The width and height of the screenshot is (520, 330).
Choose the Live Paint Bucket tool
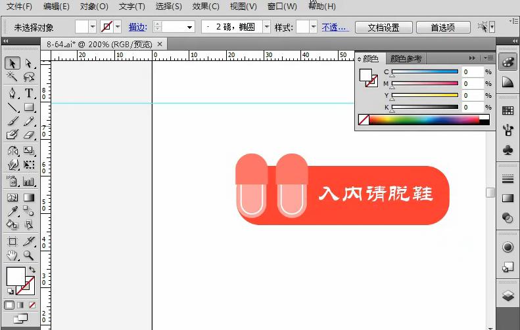coord(12,225)
